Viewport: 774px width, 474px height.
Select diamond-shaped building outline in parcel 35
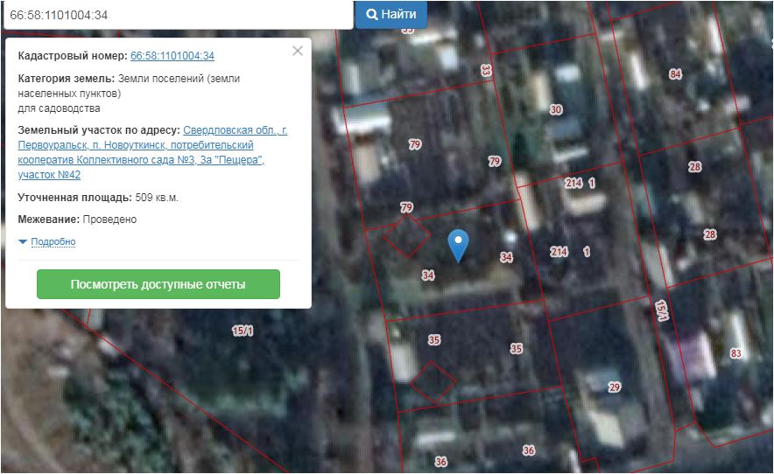click(x=433, y=381)
